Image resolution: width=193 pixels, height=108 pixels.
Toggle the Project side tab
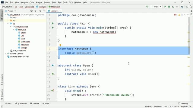coord(2,15)
